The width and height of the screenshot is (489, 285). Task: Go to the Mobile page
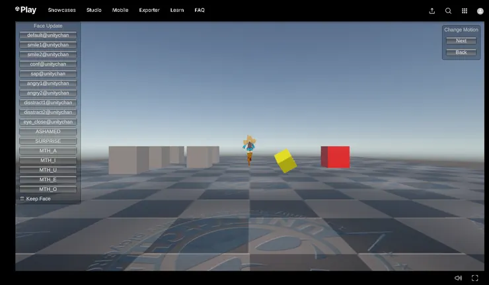pyautogui.click(x=120, y=10)
